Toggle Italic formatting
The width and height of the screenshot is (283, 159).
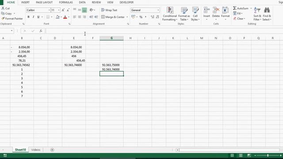click(33, 17)
